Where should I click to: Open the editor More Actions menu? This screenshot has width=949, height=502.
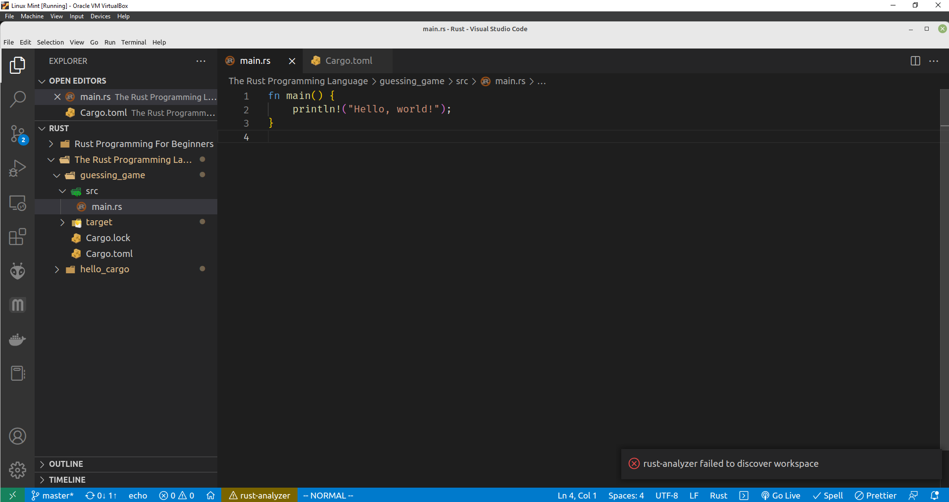pos(934,61)
